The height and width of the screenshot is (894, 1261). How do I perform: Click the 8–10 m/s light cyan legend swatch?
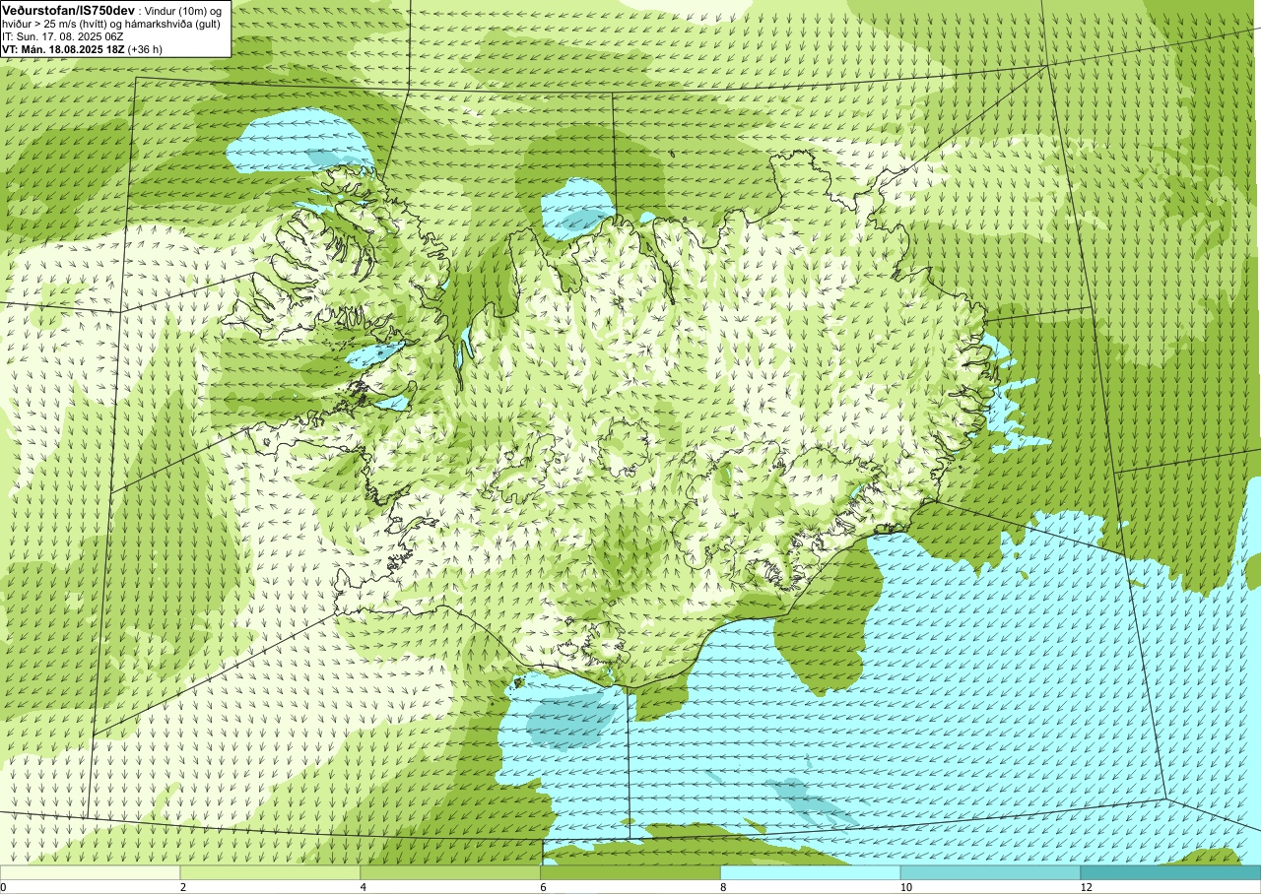(811, 872)
